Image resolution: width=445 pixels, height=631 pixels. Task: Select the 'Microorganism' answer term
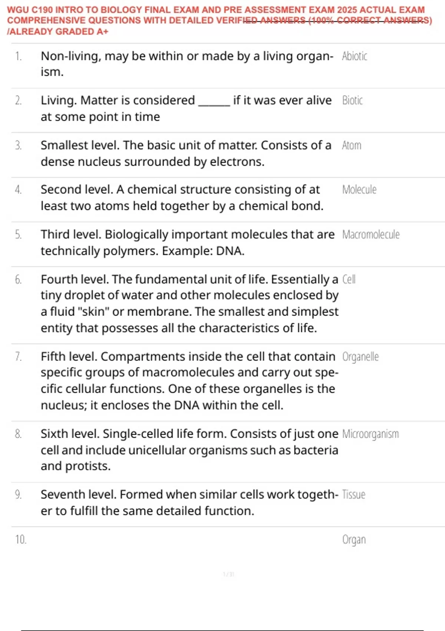pyautogui.click(x=370, y=434)
